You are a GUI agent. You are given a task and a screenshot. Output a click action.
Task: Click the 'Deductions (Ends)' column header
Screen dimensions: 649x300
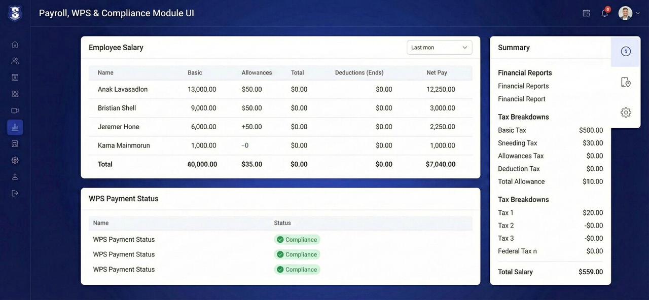(359, 73)
